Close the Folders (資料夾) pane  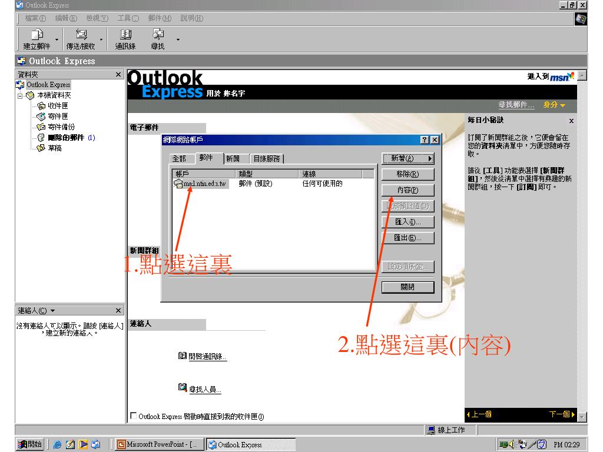pyautogui.click(x=118, y=74)
